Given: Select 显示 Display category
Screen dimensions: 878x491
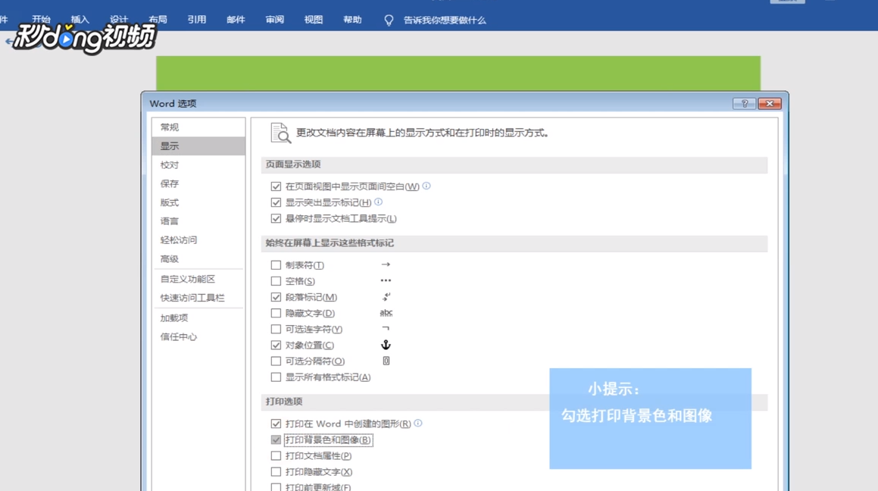Looking at the screenshot, I should [x=198, y=146].
